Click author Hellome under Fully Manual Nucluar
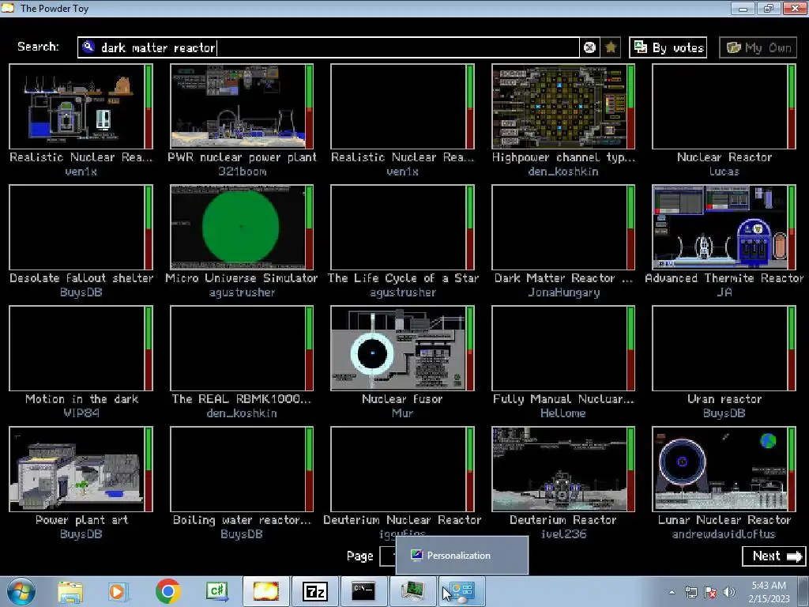 [563, 413]
